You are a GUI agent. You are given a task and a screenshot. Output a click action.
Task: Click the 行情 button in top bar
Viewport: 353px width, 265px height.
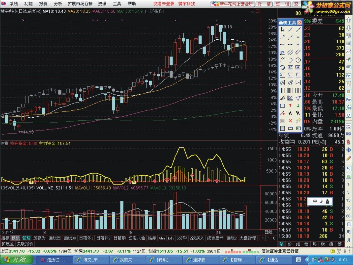point(264,4)
